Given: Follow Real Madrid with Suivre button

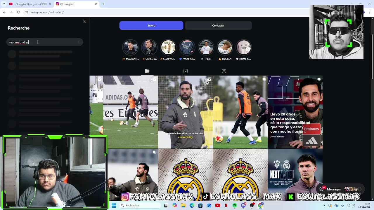Looking at the screenshot, I should [151, 25].
